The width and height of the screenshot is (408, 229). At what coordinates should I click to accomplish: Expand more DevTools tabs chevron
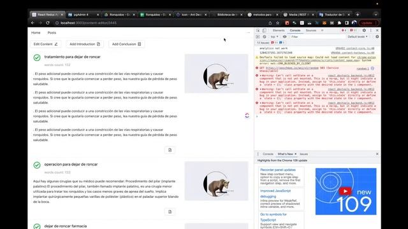pos(322,31)
